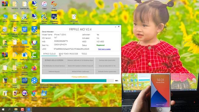The width and height of the screenshot is (199, 112).
Task: Open the purple round app shortcut beside Chrome
Action: click(25, 95)
